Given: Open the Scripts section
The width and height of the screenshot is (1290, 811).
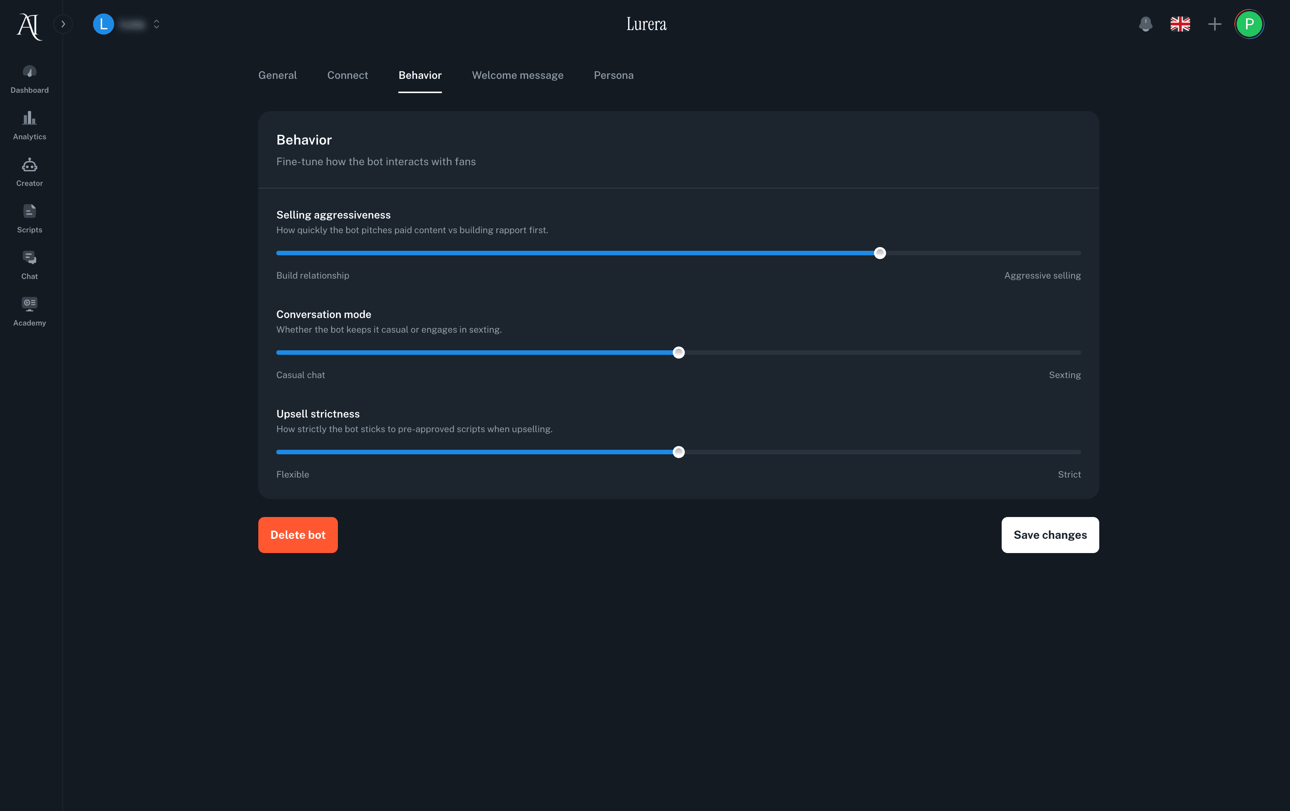Looking at the screenshot, I should (x=29, y=217).
